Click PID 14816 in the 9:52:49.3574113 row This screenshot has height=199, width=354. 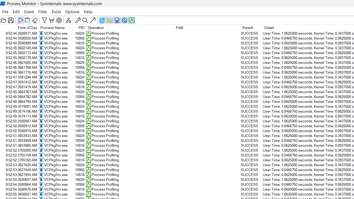coord(80,116)
